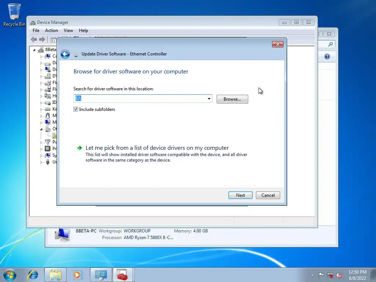Select the DVD/CD-ROM drives category icon
The height and width of the screenshot is (282, 376).
pyautogui.click(x=48, y=76)
